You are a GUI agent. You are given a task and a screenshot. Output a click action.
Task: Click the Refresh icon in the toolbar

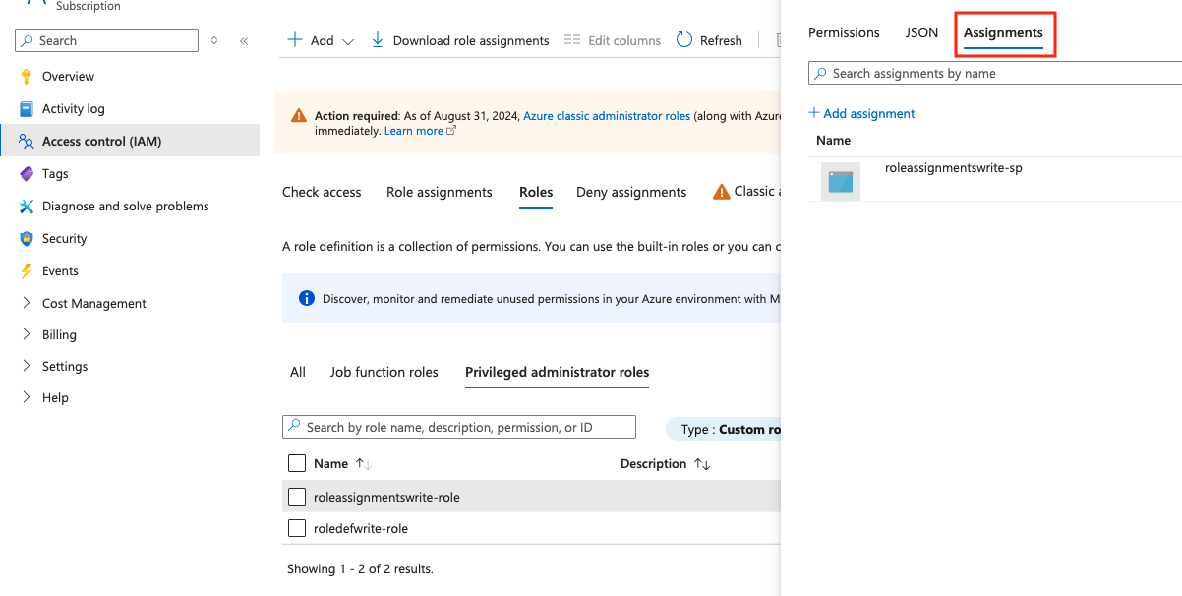(x=684, y=40)
